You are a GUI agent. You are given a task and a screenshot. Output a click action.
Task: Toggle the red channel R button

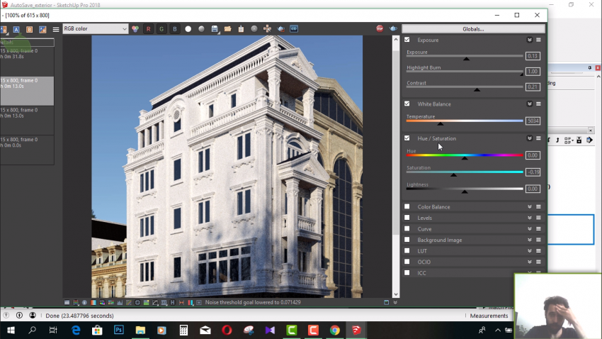point(149,29)
